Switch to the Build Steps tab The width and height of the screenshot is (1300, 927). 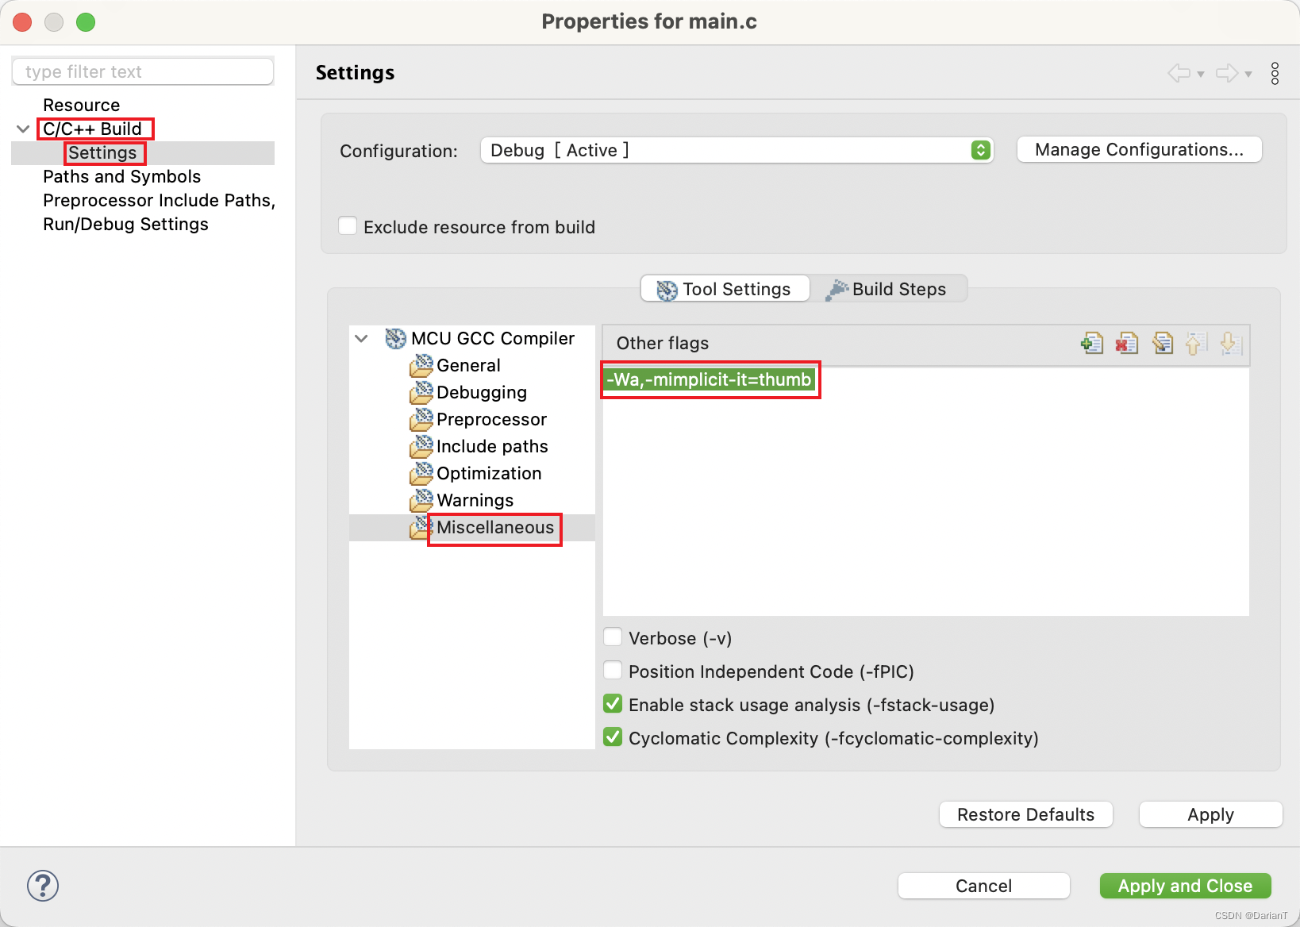click(x=888, y=289)
